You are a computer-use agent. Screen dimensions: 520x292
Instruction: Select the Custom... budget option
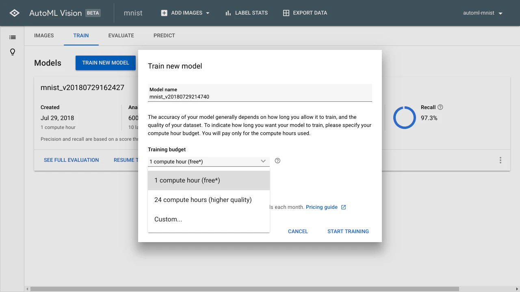click(x=209, y=219)
